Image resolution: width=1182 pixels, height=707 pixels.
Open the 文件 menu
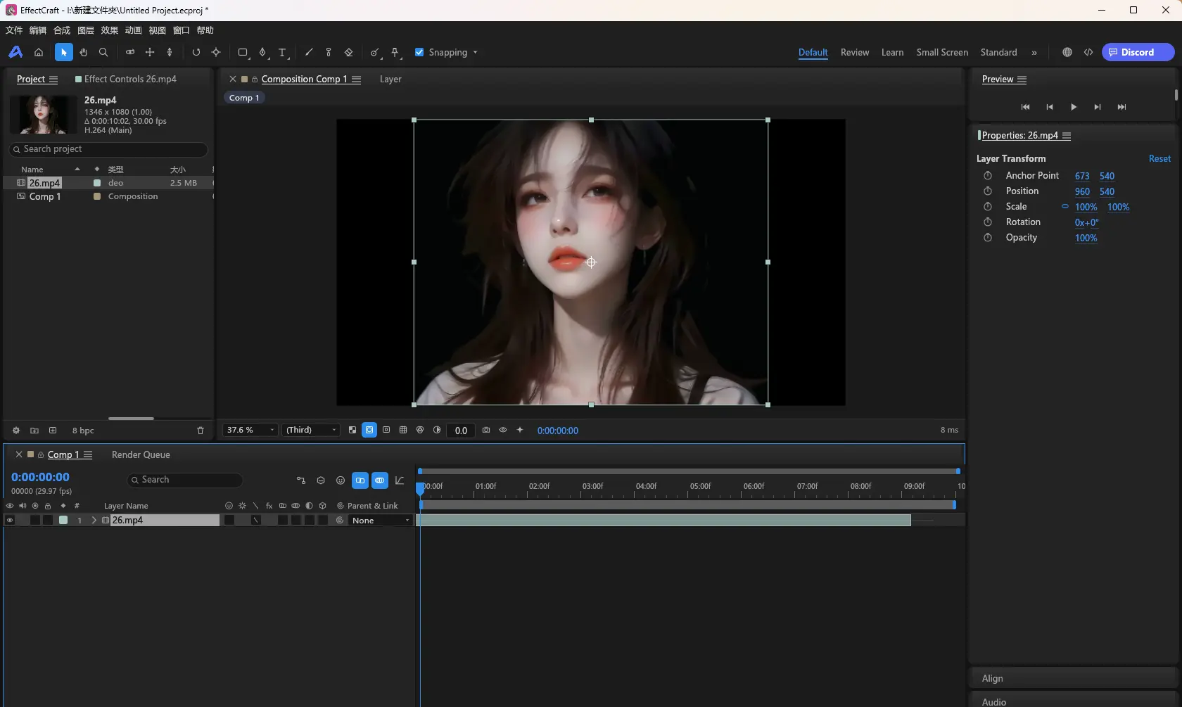[x=14, y=30]
